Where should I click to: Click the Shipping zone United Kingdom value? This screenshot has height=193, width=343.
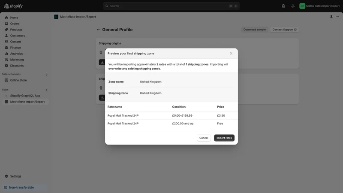(151, 93)
